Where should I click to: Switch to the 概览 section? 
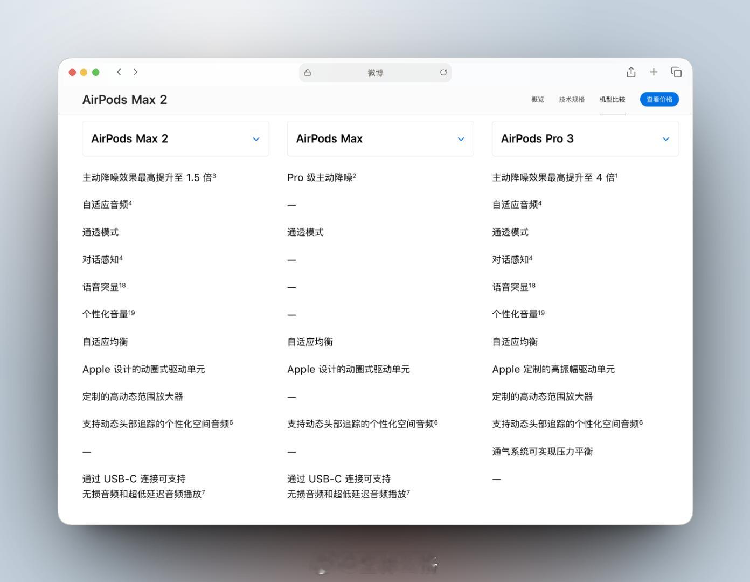pos(537,99)
